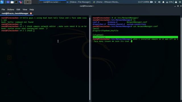Click the show desktop panel icon
Viewport: 182px width, 102px height.
tap(8, 2)
